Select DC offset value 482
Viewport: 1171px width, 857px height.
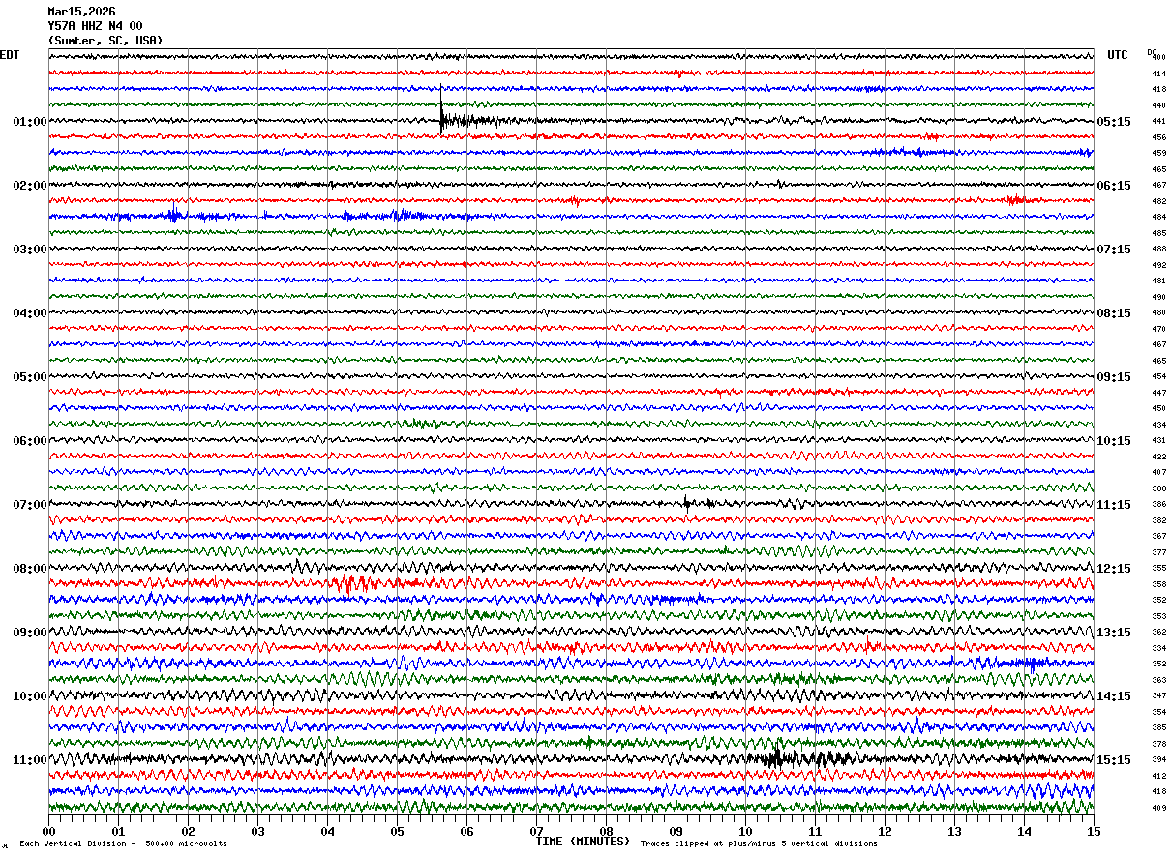pyautogui.click(x=1158, y=201)
